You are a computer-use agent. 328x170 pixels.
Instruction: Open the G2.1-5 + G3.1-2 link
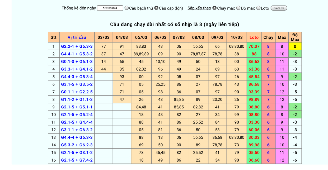(77, 153)
